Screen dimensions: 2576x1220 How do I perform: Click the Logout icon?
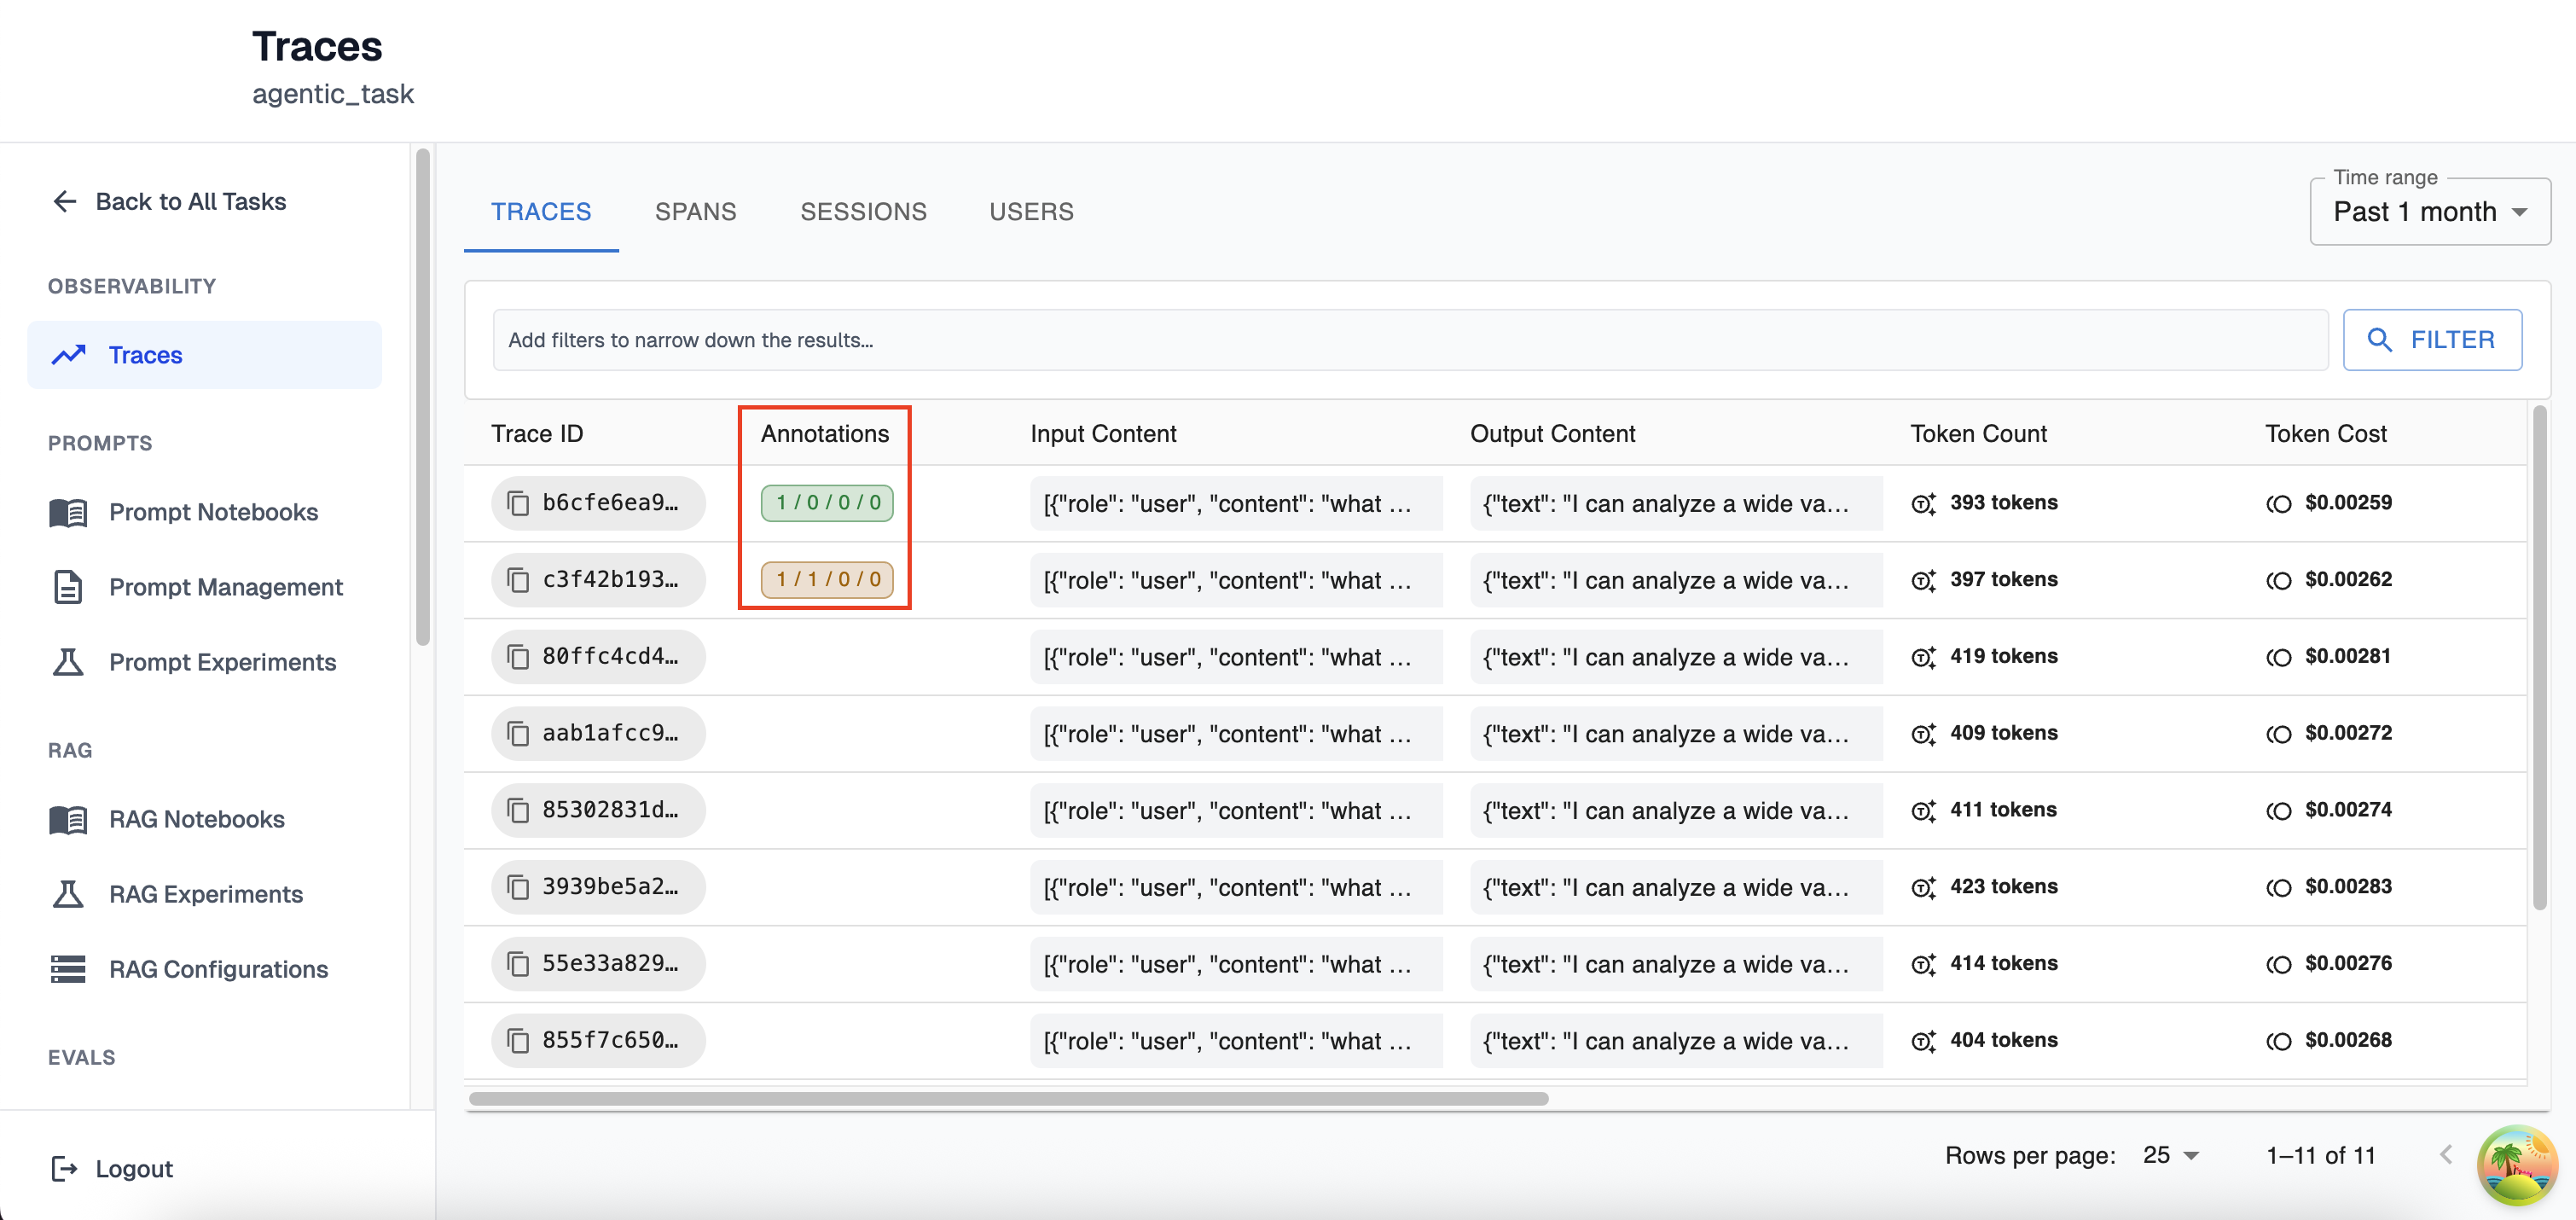65,1168
